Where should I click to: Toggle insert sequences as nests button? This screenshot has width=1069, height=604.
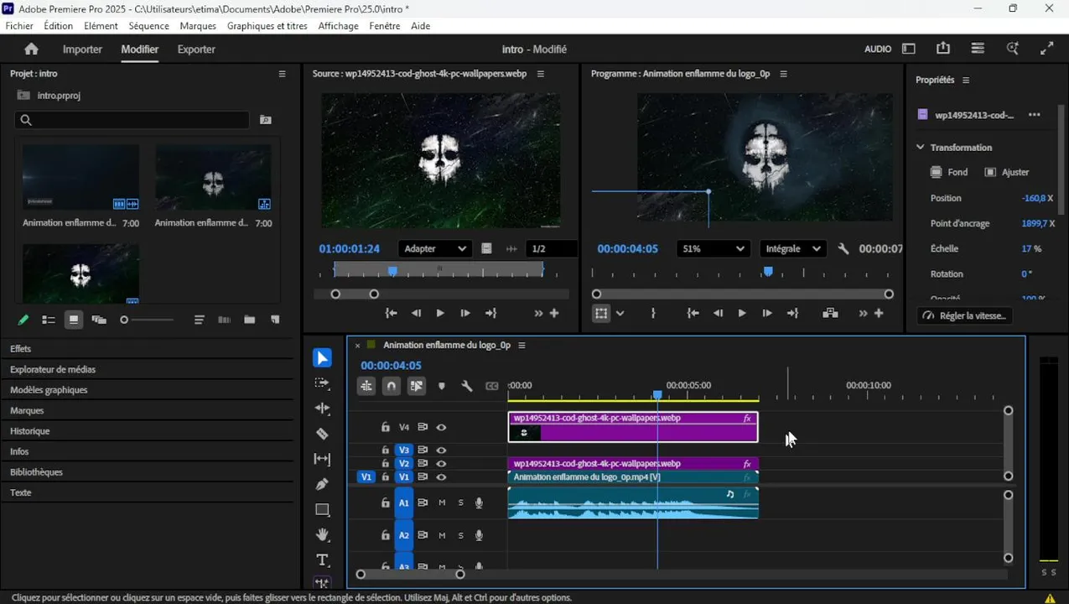tap(366, 386)
